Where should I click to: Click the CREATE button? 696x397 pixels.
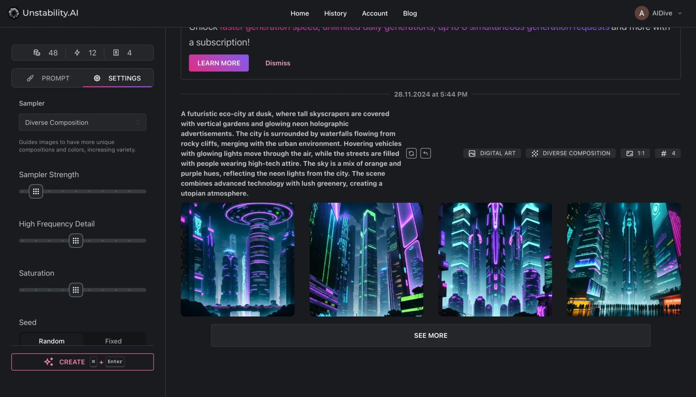(x=83, y=362)
